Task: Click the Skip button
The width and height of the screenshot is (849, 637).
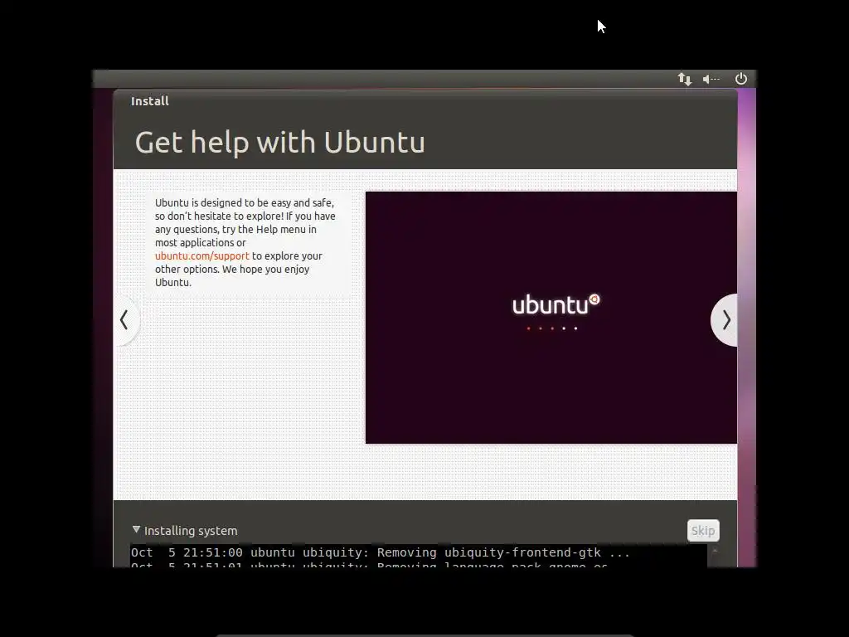Action: 703,531
